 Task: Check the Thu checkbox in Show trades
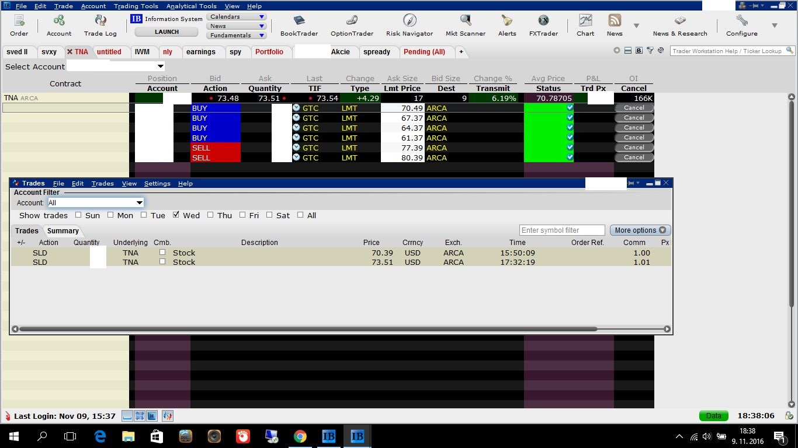[x=210, y=215]
